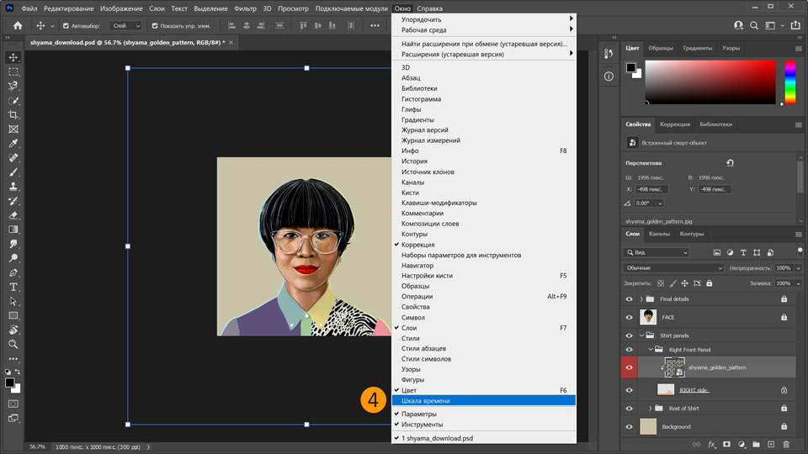Select the Brush tool in toolbar
Screen dimensions: 808x454
[x=13, y=172]
